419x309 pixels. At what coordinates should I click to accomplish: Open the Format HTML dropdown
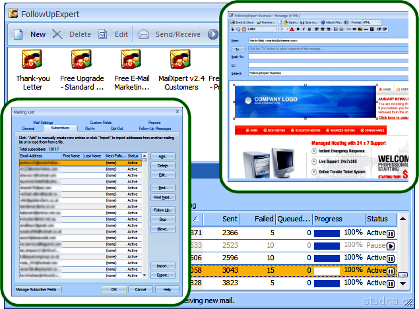coord(371,22)
